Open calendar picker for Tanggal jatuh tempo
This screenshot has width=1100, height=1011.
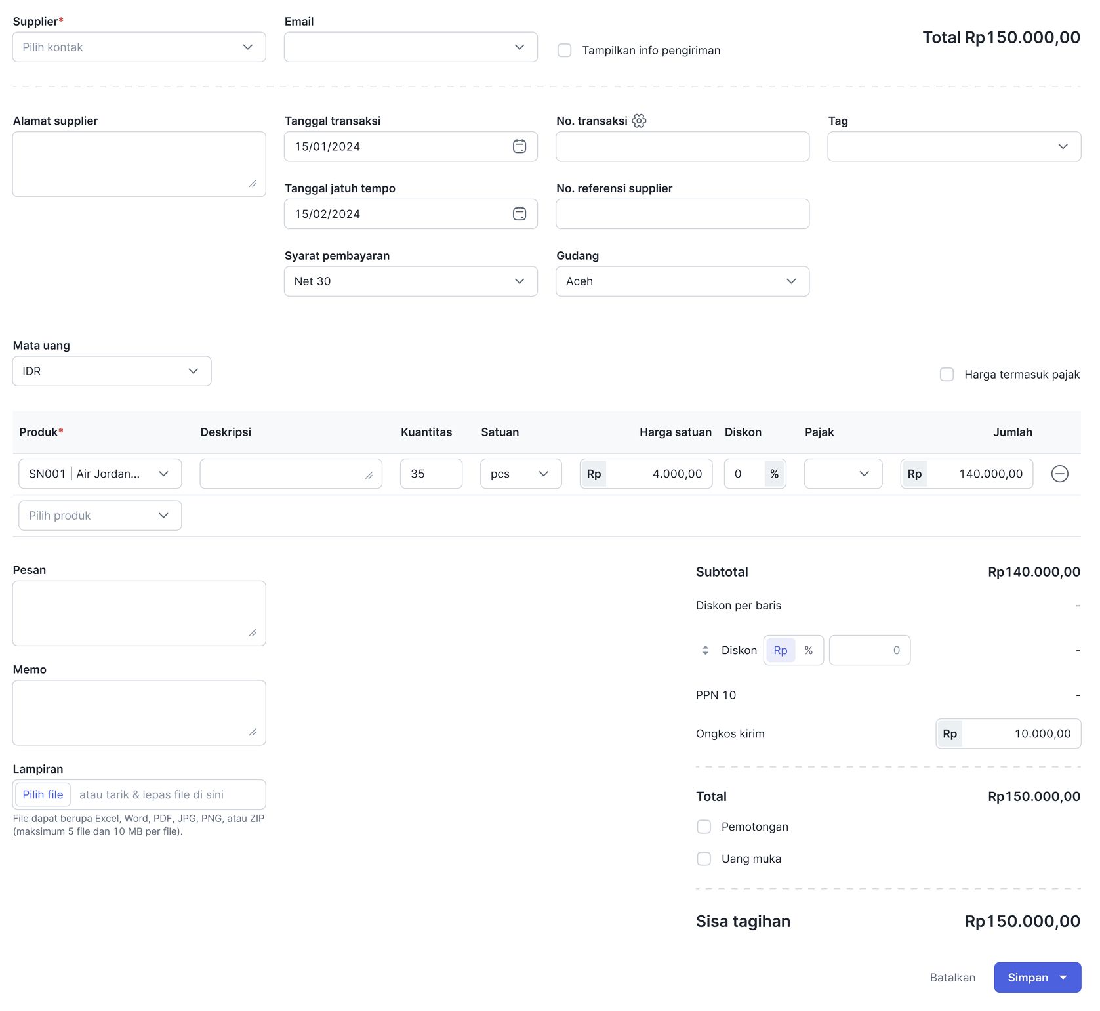pos(519,214)
